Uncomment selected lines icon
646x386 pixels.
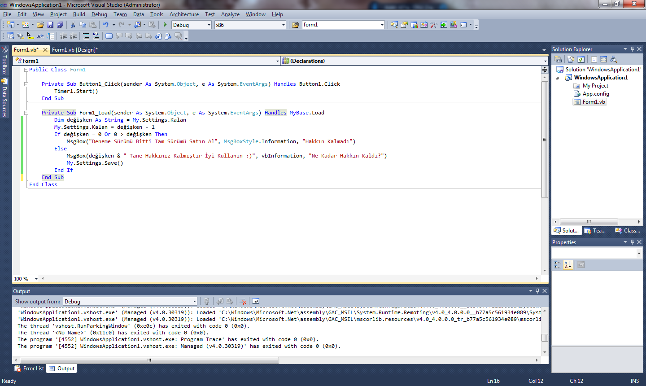pos(96,36)
